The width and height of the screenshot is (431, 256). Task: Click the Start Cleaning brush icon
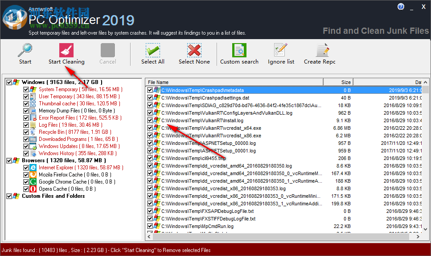pyautogui.click(x=66, y=50)
